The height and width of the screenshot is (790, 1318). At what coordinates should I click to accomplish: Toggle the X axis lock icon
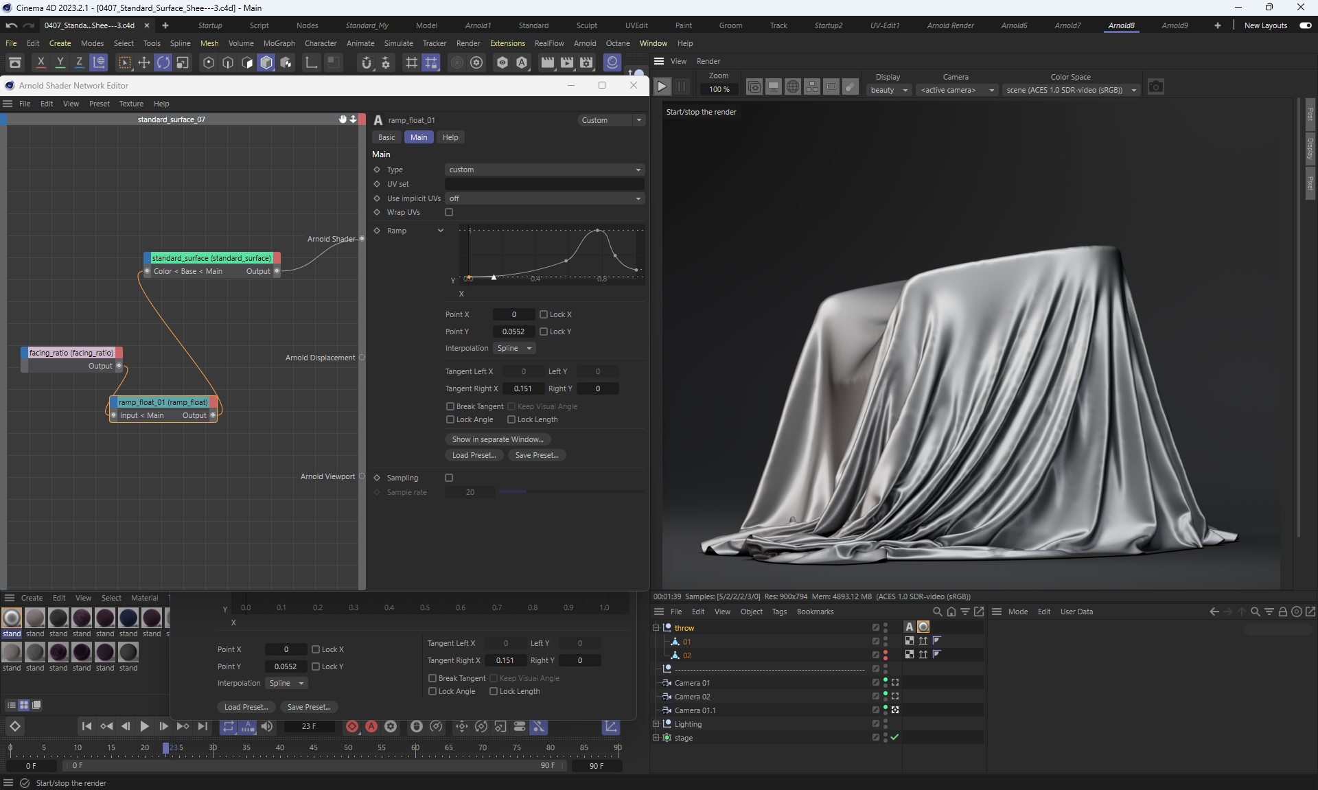coord(41,63)
